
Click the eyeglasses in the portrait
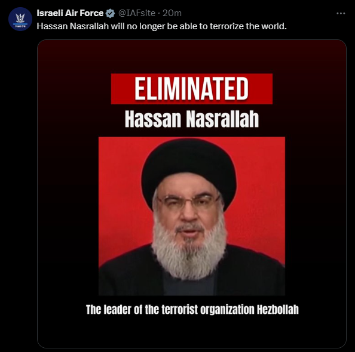pos(189,201)
